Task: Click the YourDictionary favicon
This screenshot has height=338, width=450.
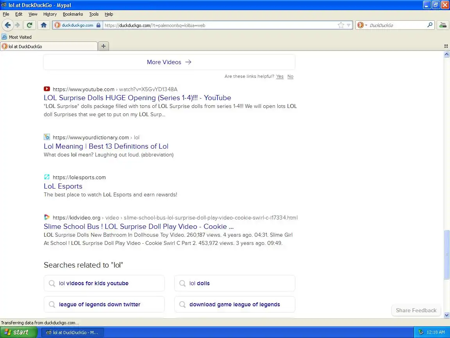Action: (47, 137)
